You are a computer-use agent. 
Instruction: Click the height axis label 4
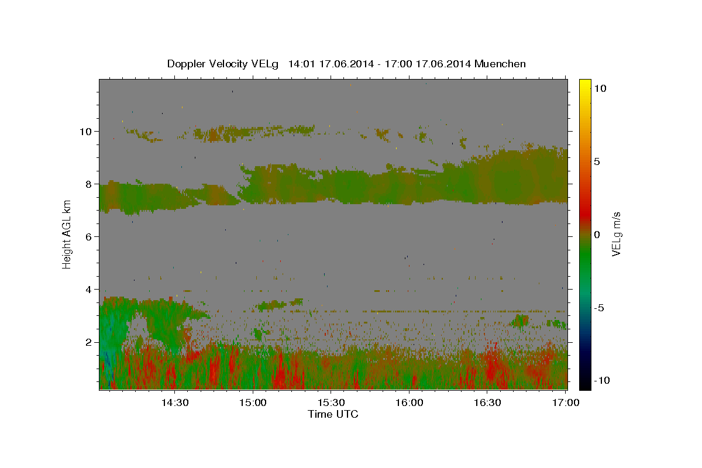pos(88,289)
